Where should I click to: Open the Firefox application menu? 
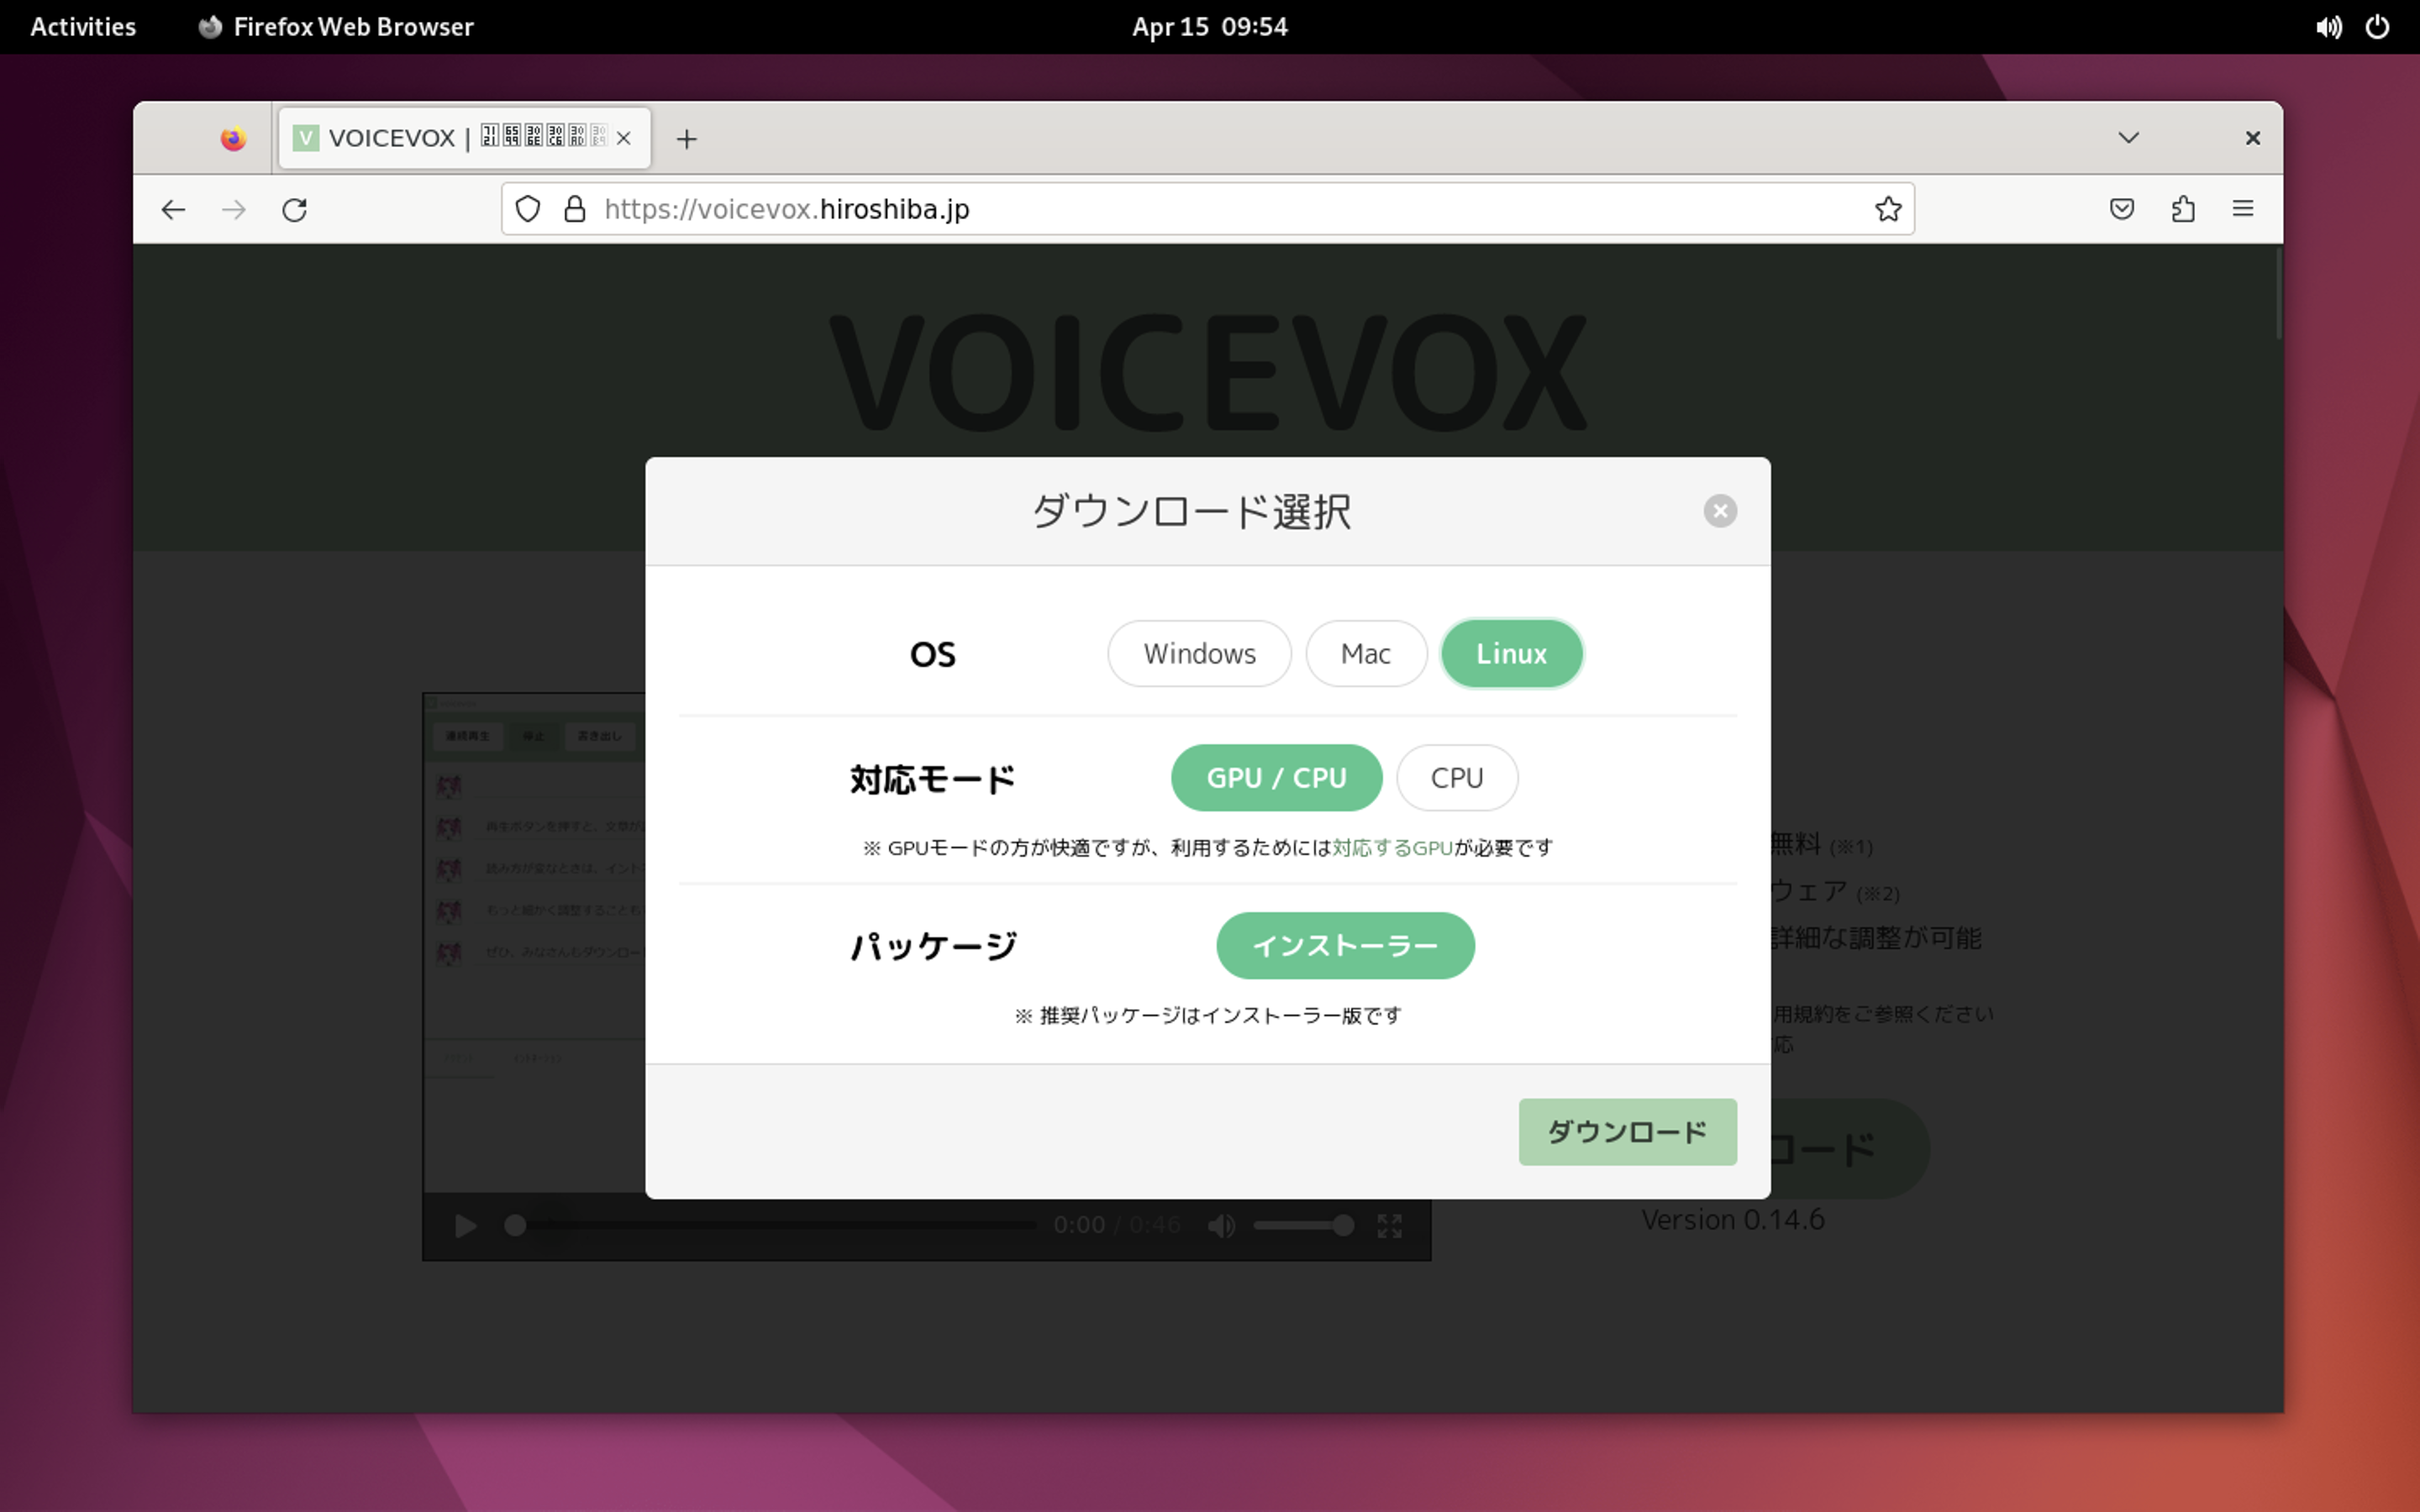point(2243,209)
